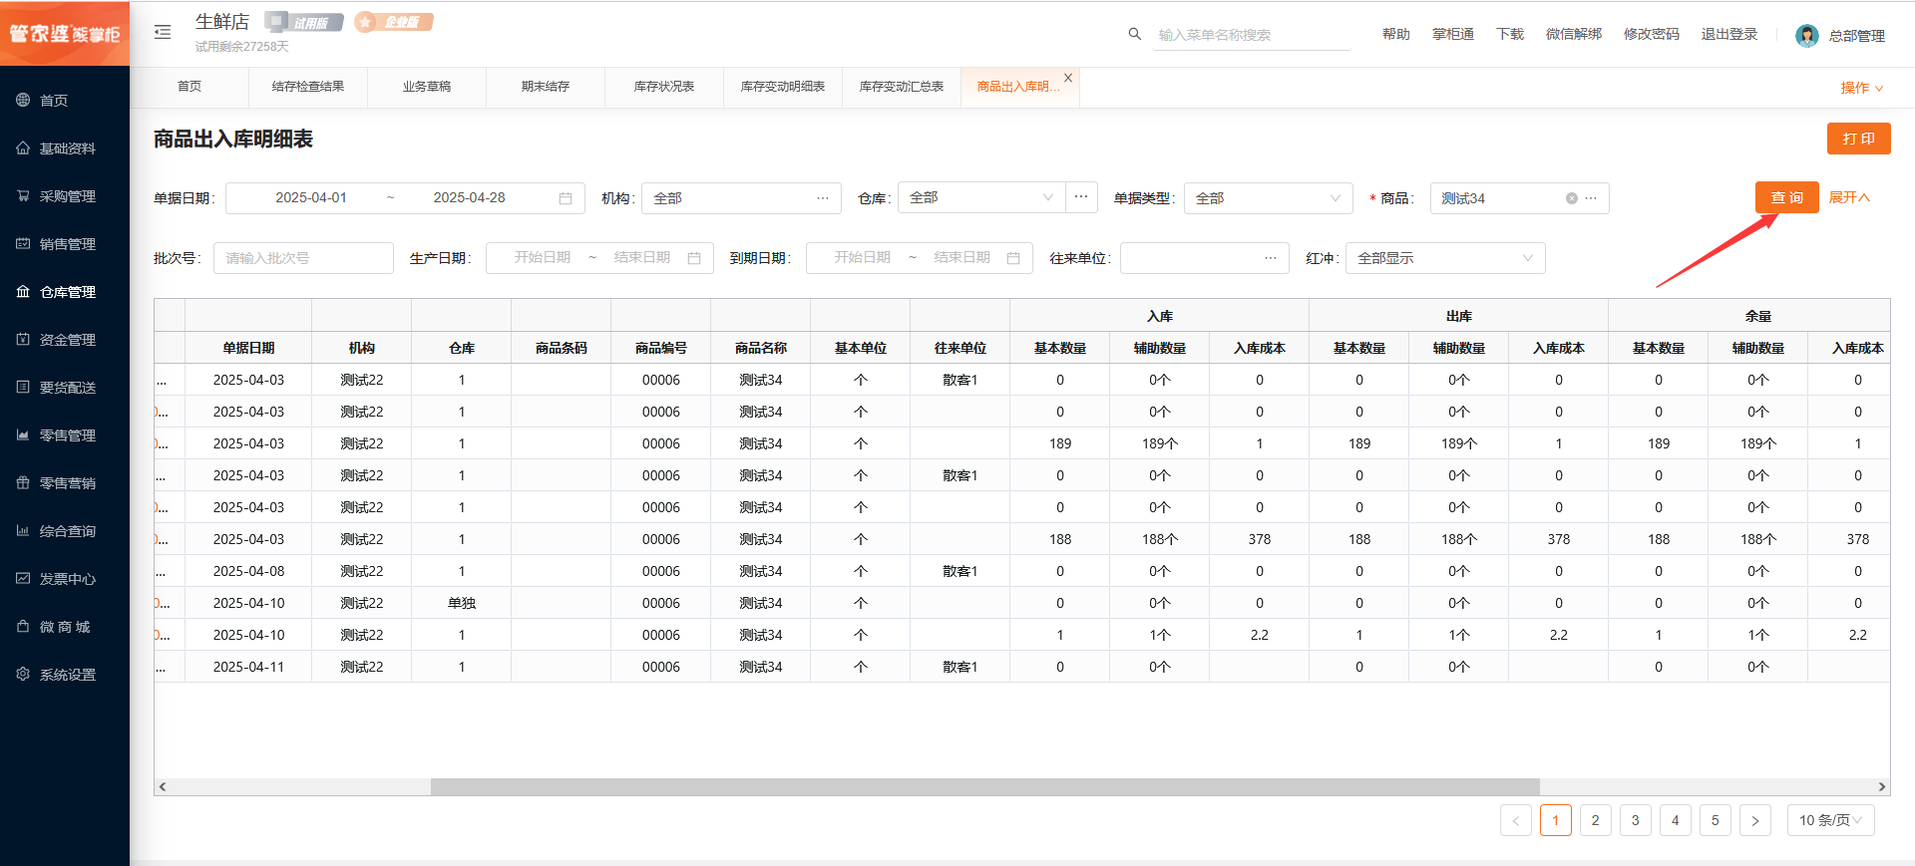Image resolution: width=1915 pixels, height=866 pixels.
Task: Click the 销售管理 sidebar icon
Action: click(23, 243)
